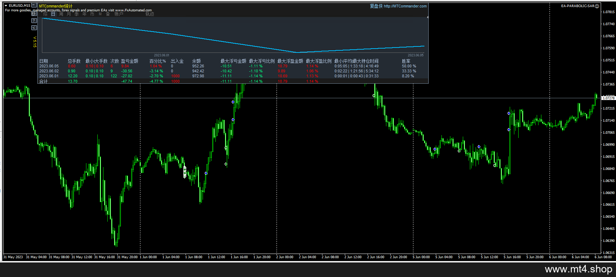The width and height of the screenshot is (616, 277).
Task: Click the 1.06390 price axis label
Action: pos(609,240)
